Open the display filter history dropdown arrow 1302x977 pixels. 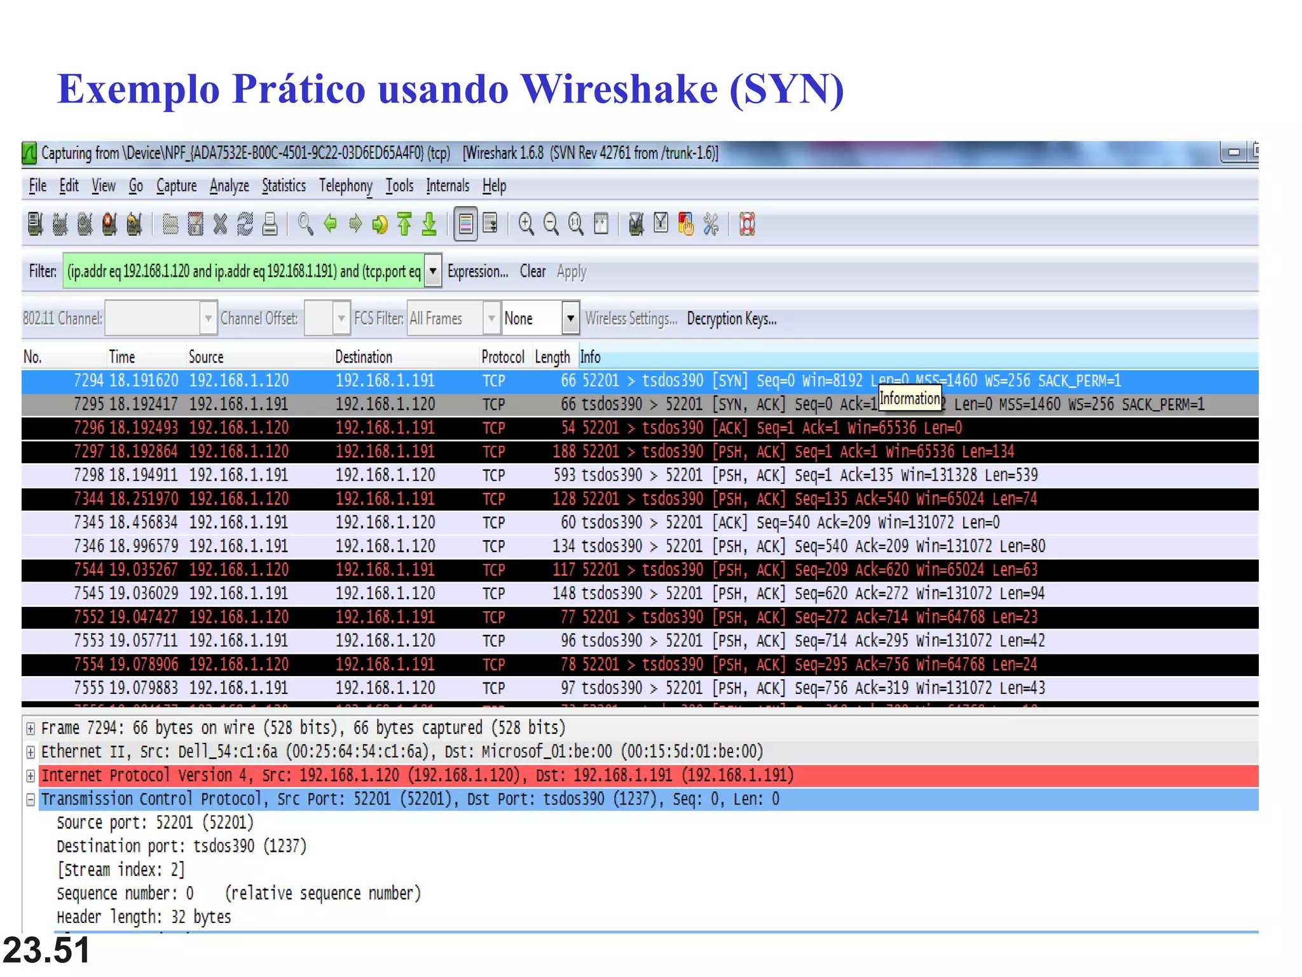point(433,272)
